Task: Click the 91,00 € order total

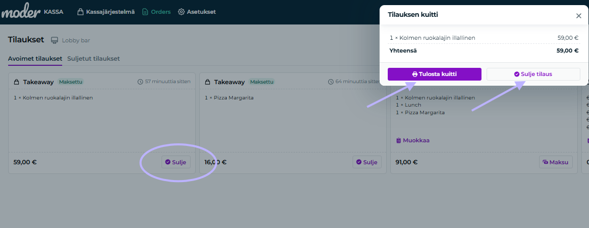Action: pos(407,163)
